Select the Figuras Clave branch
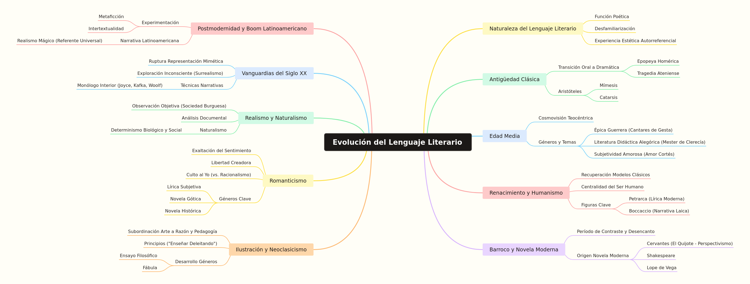This screenshot has width=750, height=284. click(x=596, y=205)
